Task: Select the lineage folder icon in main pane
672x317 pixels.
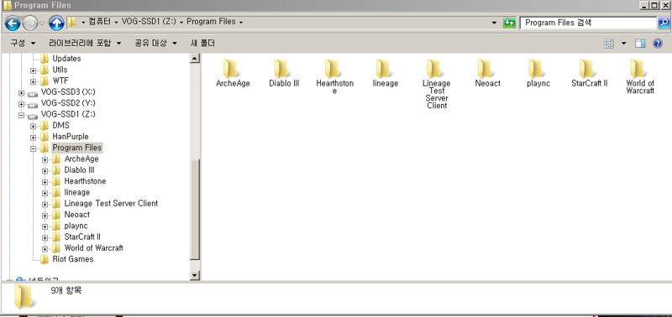Action: point(386,73)
